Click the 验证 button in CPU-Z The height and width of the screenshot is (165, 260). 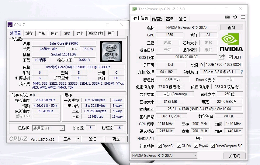coord(92,139)
